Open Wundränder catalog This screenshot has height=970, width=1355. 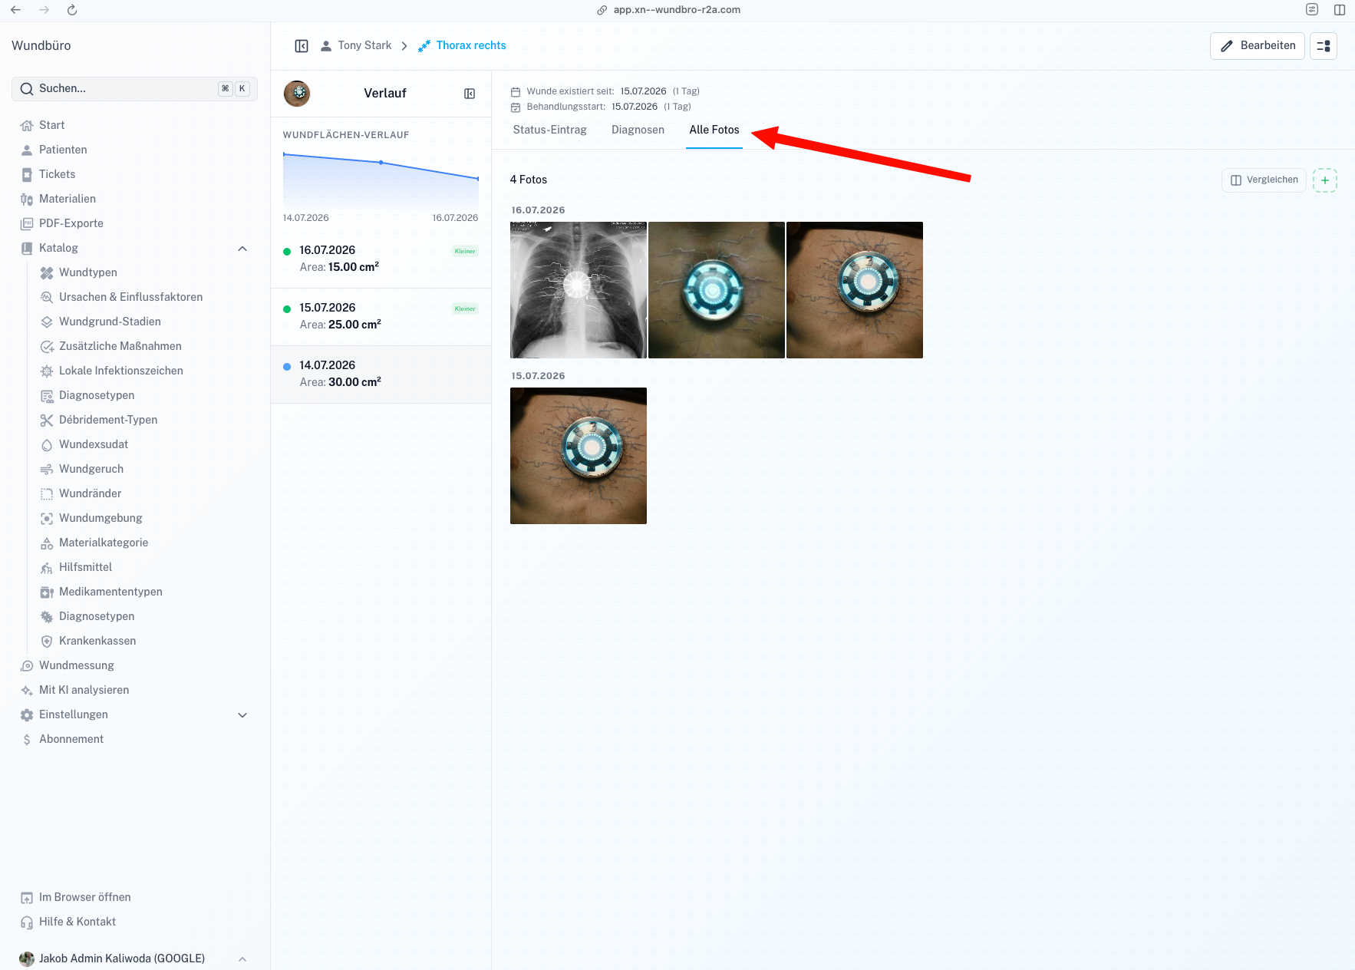point(90,493)
